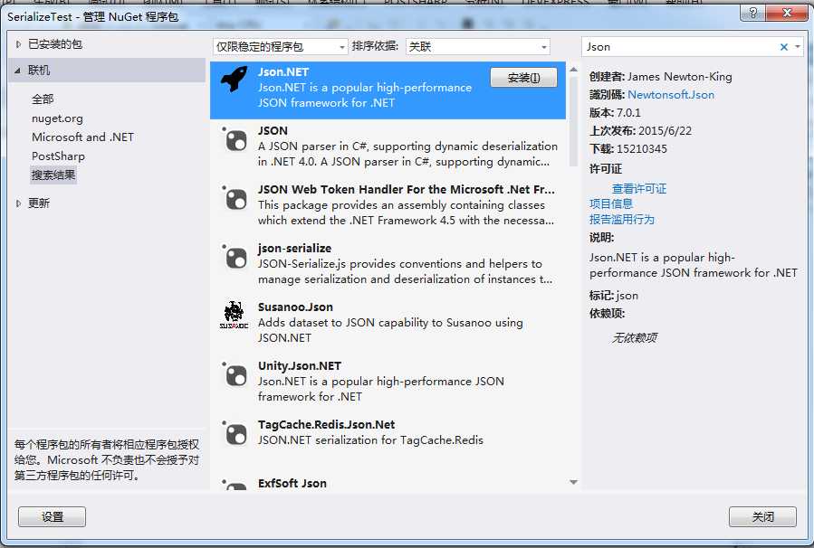Viewport: 814px width, 548px height.
Task: Select PostSharp package source
Action: click(x=58, y=156)
